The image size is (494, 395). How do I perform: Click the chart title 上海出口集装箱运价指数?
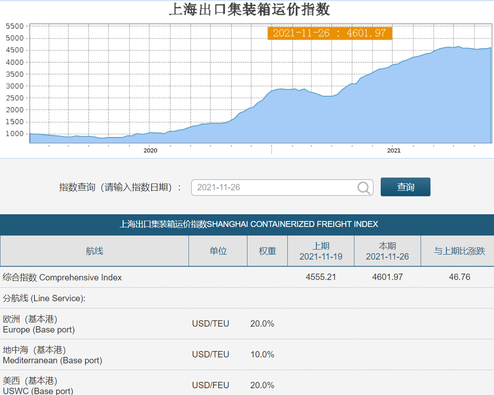[x=249, y=10]
